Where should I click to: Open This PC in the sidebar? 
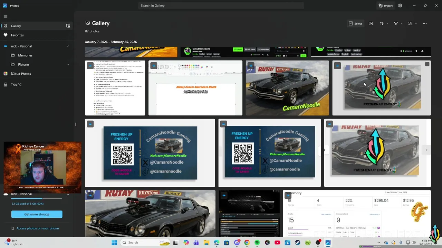(37, 85)
